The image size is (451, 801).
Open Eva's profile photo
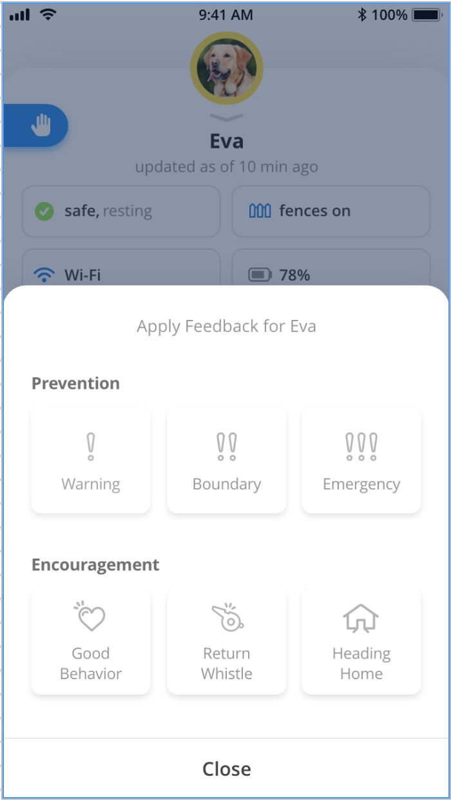point(226,68)
